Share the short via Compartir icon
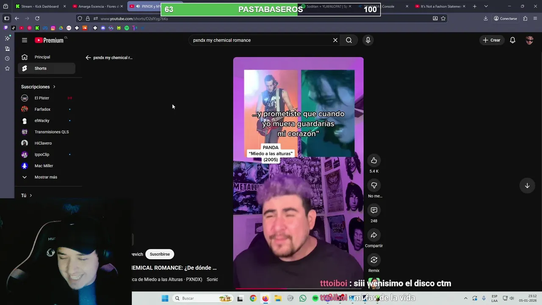 pyautogui.click(x=374, y=235)
